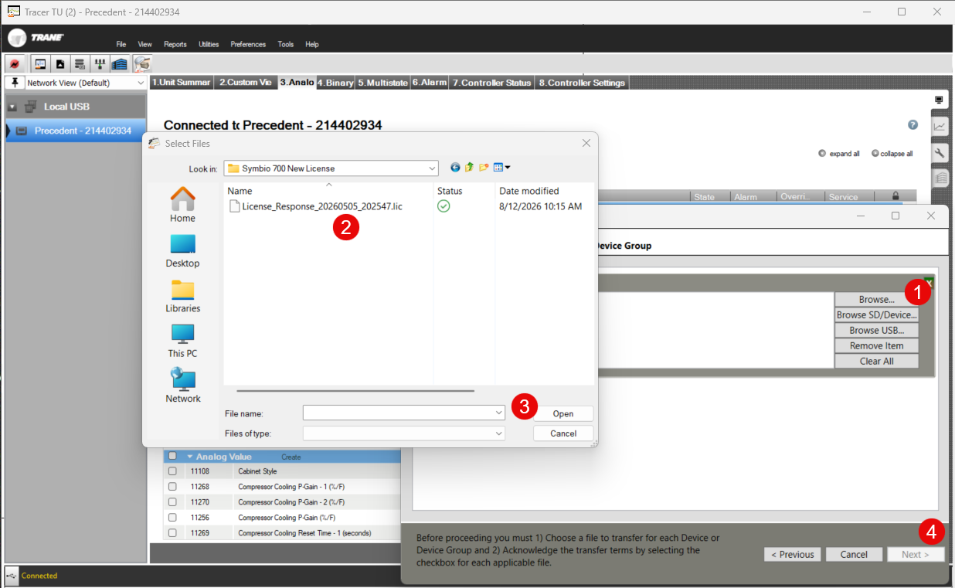955x588 pixels.
Task: Click the Browse SD/Device... button
Action: pyautogui.click(x=876, y=314)
